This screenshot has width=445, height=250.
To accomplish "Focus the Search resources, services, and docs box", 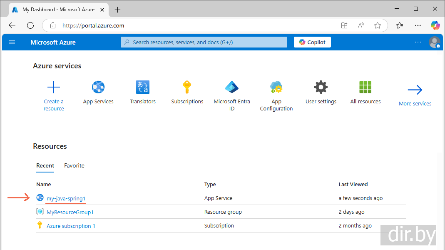I will [204, 42].
